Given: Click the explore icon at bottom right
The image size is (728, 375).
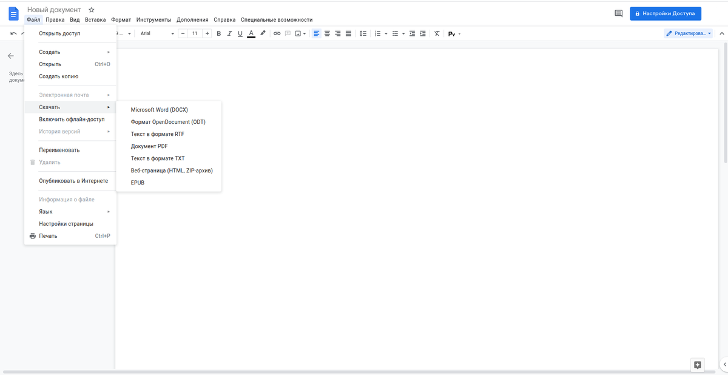Looking at the screenshot, I should point(698,365).
